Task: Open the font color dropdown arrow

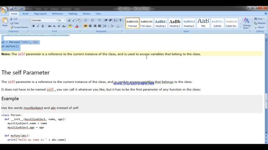Action: (80, 26)
